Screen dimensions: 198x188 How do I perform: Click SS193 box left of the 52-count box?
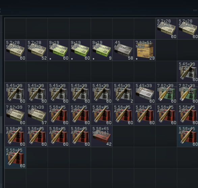(15, 50)
